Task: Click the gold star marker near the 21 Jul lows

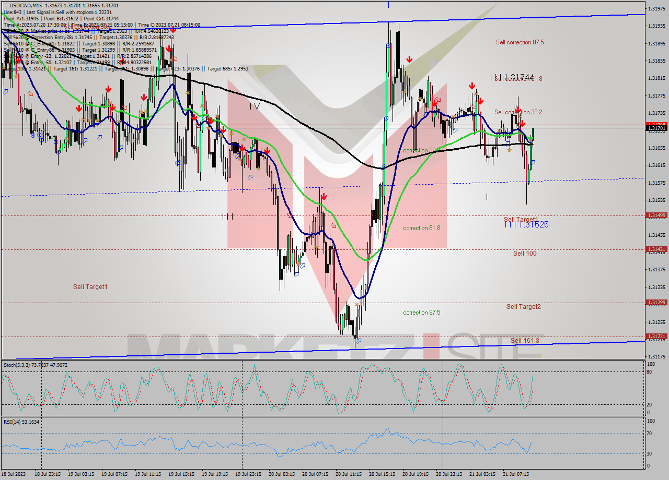Action: [x=510, y=150]
